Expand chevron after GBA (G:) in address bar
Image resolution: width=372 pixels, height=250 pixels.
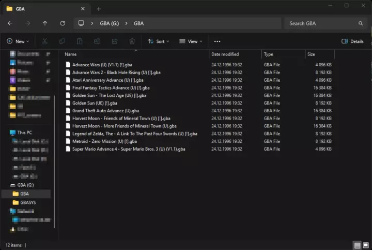click(126, 23)
